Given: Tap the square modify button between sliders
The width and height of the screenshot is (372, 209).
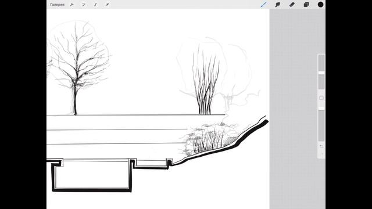Looking at the screenshot, I should 321,98.
